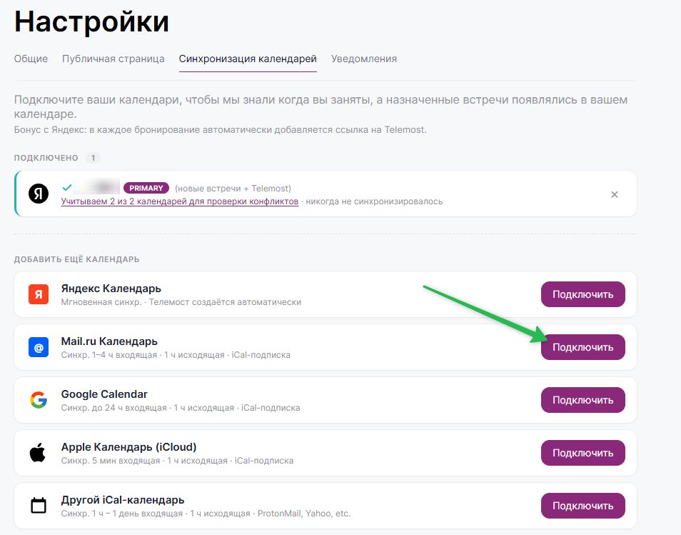This screenshot has width=681, height=535.
Task: Open the Уведомления tab
Action: click(364, 59)
